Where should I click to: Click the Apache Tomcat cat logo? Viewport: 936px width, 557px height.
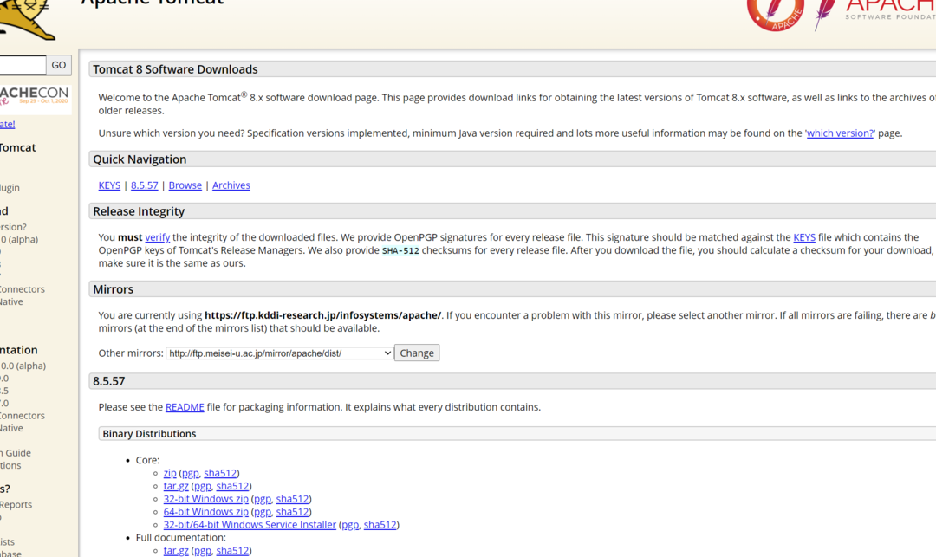click(x=26, y=19)
